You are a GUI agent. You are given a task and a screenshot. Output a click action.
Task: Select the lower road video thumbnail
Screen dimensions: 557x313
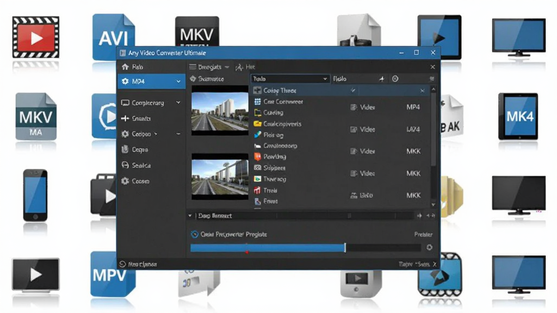[x=220, y=178]
